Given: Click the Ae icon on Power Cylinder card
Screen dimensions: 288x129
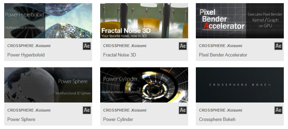Looking at the screenshot, I should [x=183, y=110].
